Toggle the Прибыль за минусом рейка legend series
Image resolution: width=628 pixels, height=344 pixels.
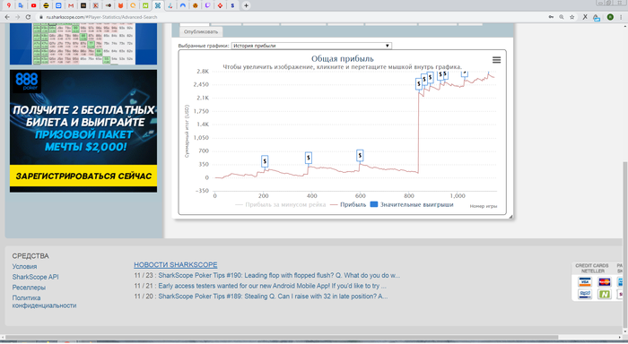point(280,204)
